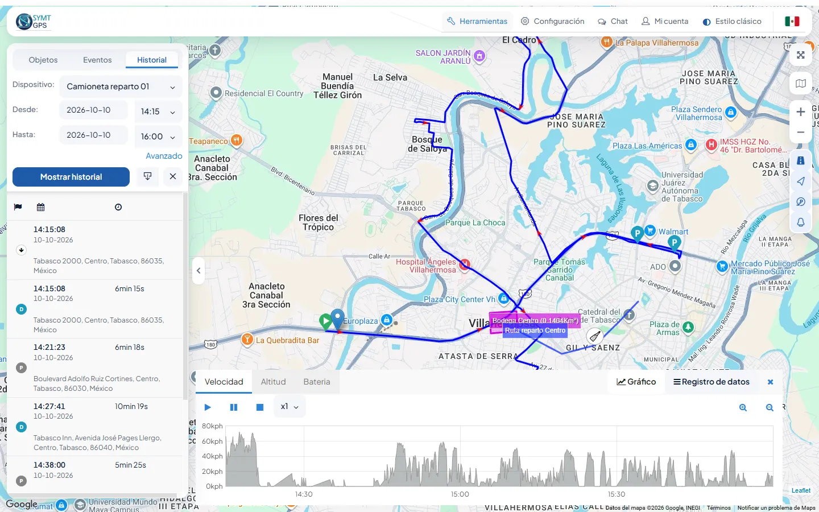Zoom out on the map
The width and height of the screenshot is (819, 512).
pos(800,133)
